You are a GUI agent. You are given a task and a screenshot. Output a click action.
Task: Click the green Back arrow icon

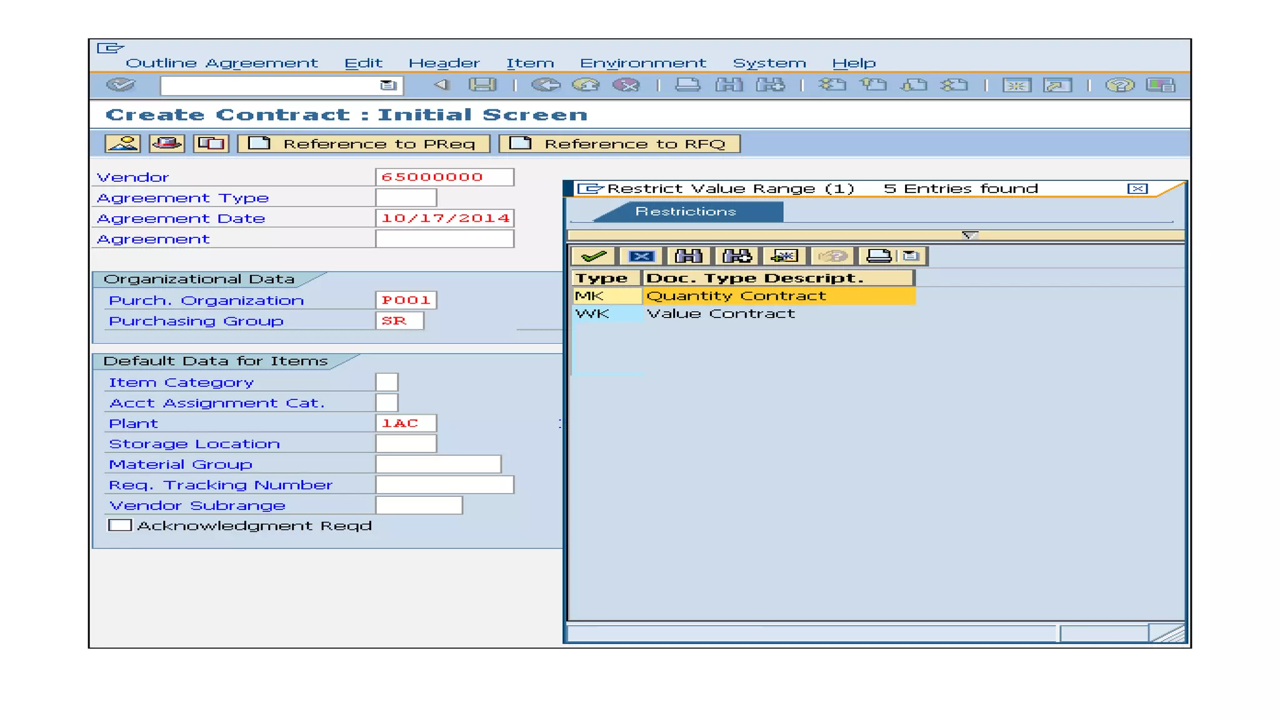click(546, 85)
